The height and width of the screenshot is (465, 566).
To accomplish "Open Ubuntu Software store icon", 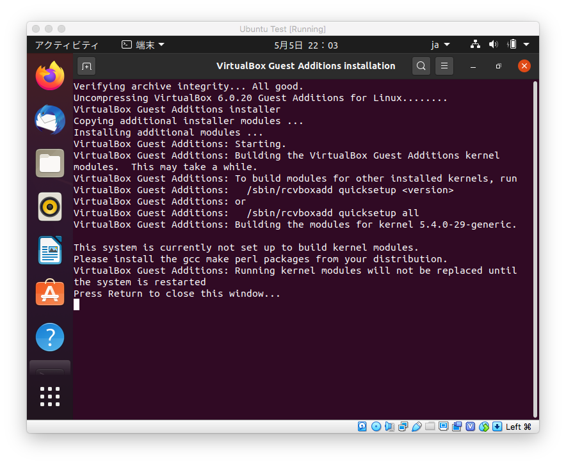I will tap(50, 293).
